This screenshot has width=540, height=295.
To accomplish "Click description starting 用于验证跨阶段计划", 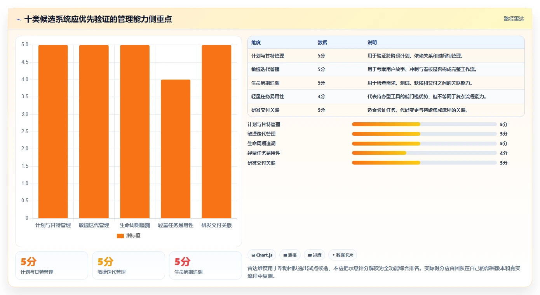I will point(415,56).
